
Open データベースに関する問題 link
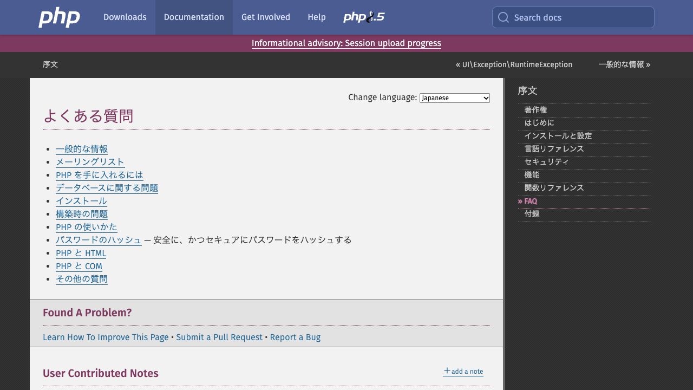tap(107, 188)
